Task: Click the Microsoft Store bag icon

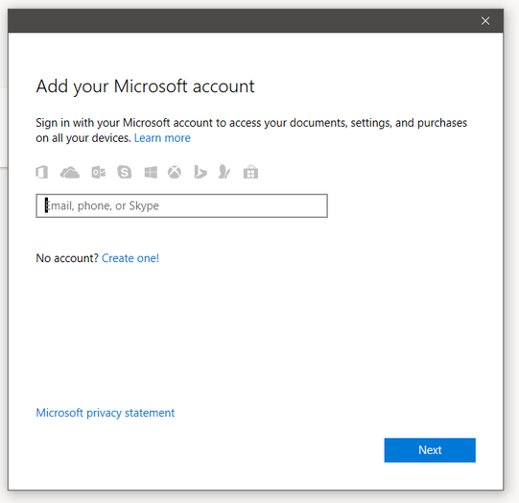Action: [250, 172]
